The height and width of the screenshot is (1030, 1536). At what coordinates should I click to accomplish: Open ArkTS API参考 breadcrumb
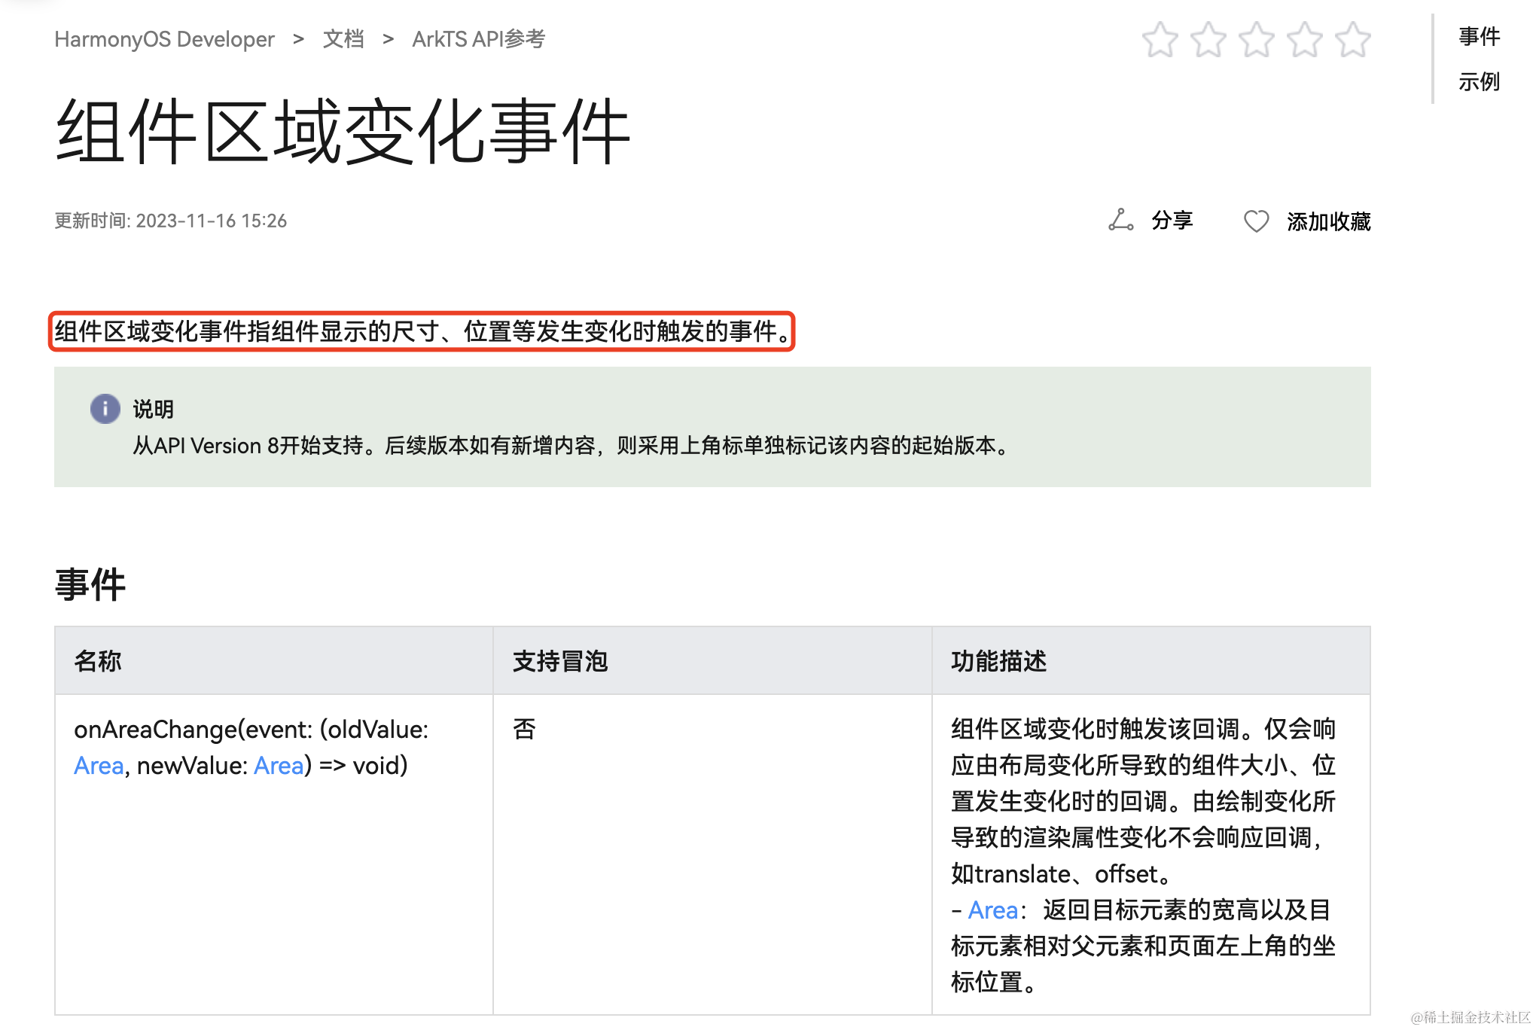(478, 39)
